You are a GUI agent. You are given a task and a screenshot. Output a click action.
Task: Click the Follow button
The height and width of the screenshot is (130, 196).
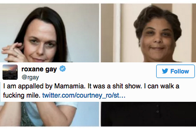point(175,71)
